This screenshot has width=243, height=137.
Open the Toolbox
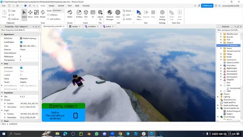(x=79, y=14)
